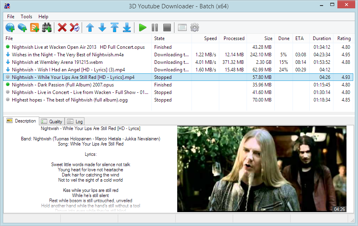Move selected item to bottom of queue

tap(127, 27)
